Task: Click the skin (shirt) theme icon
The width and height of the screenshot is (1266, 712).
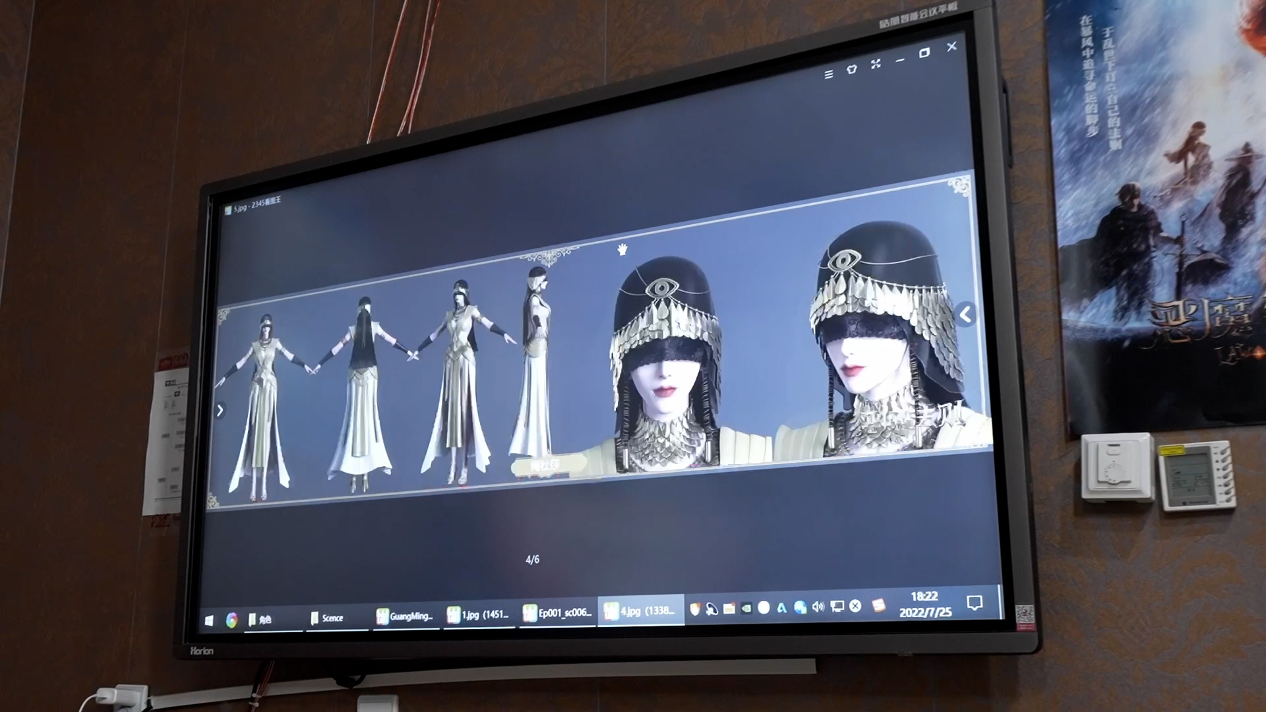Action: coord(851,69)
